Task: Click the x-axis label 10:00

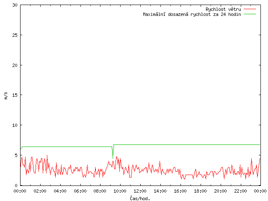Action: (x=120, y=191)
